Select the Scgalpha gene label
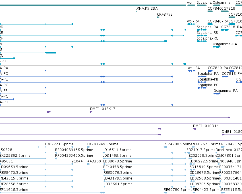242x194 pixels. (204, 3)
